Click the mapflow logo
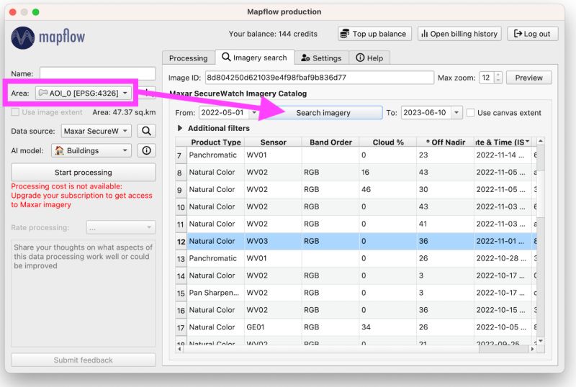This screenshot has width=576, height=387. 48,37
